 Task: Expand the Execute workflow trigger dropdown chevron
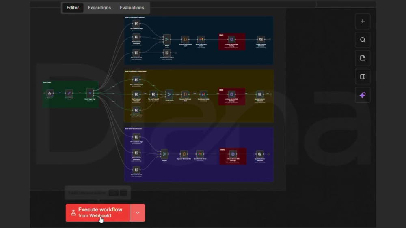[x=138, y=213]
